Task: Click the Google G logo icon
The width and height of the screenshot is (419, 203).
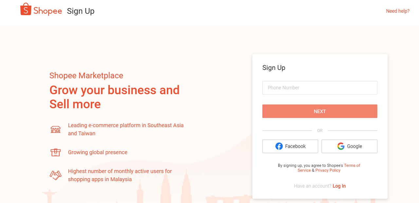Action: pos(341,146)
